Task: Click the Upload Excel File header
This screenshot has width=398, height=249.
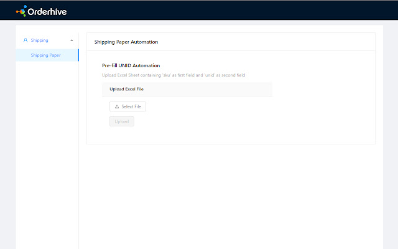Action: pos(187,89)
